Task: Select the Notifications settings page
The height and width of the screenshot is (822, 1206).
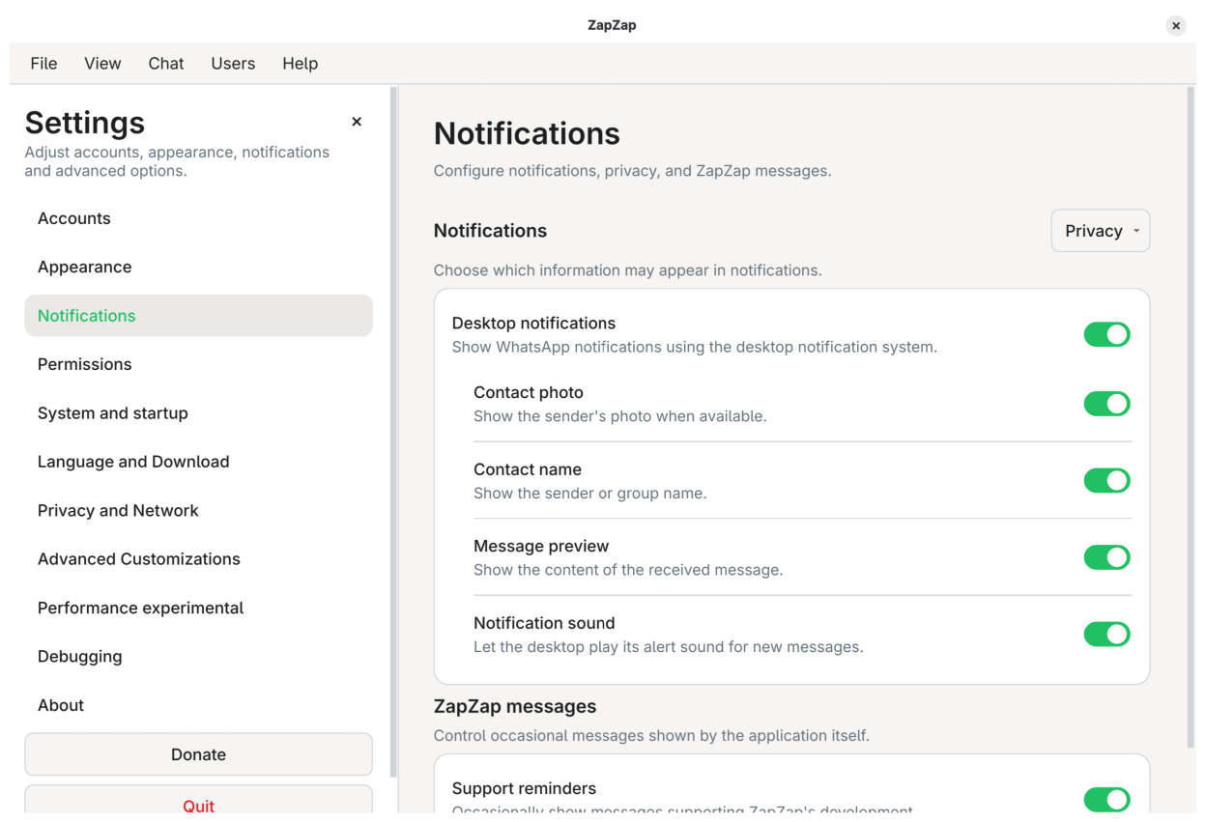Action: (198, 316)
